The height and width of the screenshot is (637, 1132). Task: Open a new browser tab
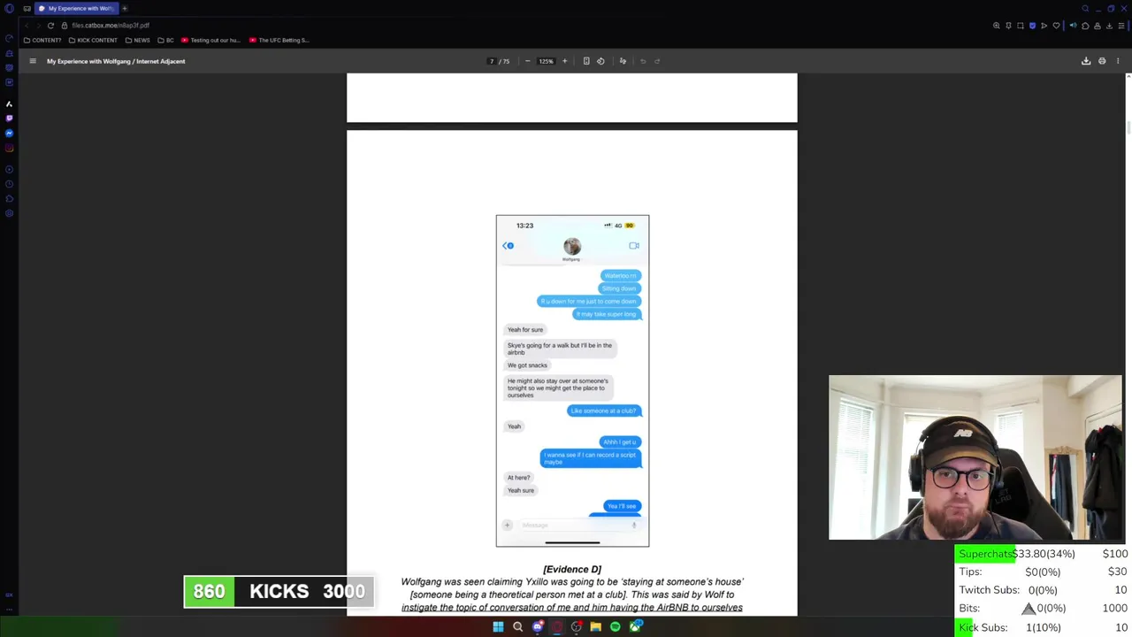tap(125, 8)
